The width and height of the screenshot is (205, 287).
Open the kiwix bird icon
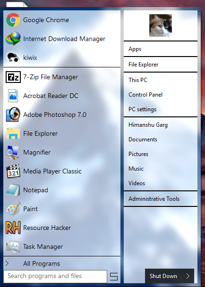(13, 57)
